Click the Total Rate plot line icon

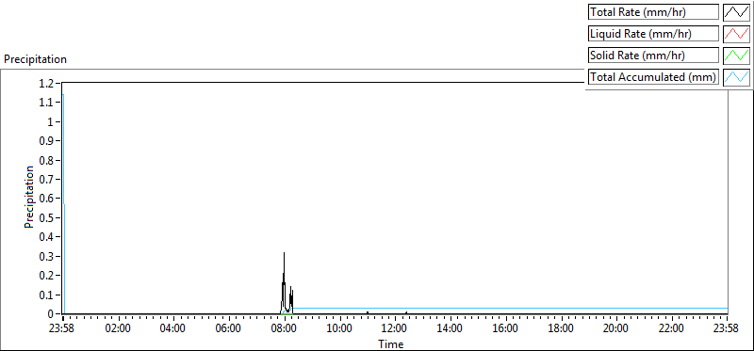click(737, 11)
